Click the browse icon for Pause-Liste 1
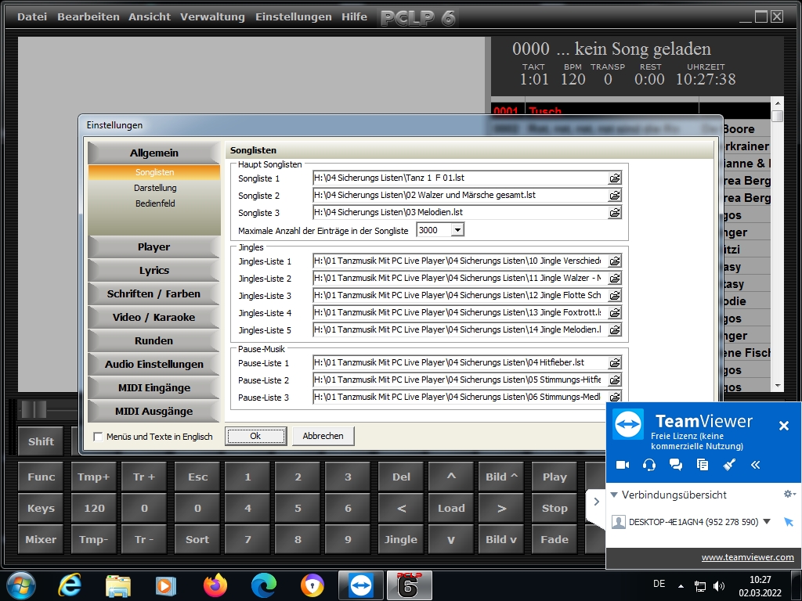The height and width of the screenshot is (601, 802). click(615, 363)
